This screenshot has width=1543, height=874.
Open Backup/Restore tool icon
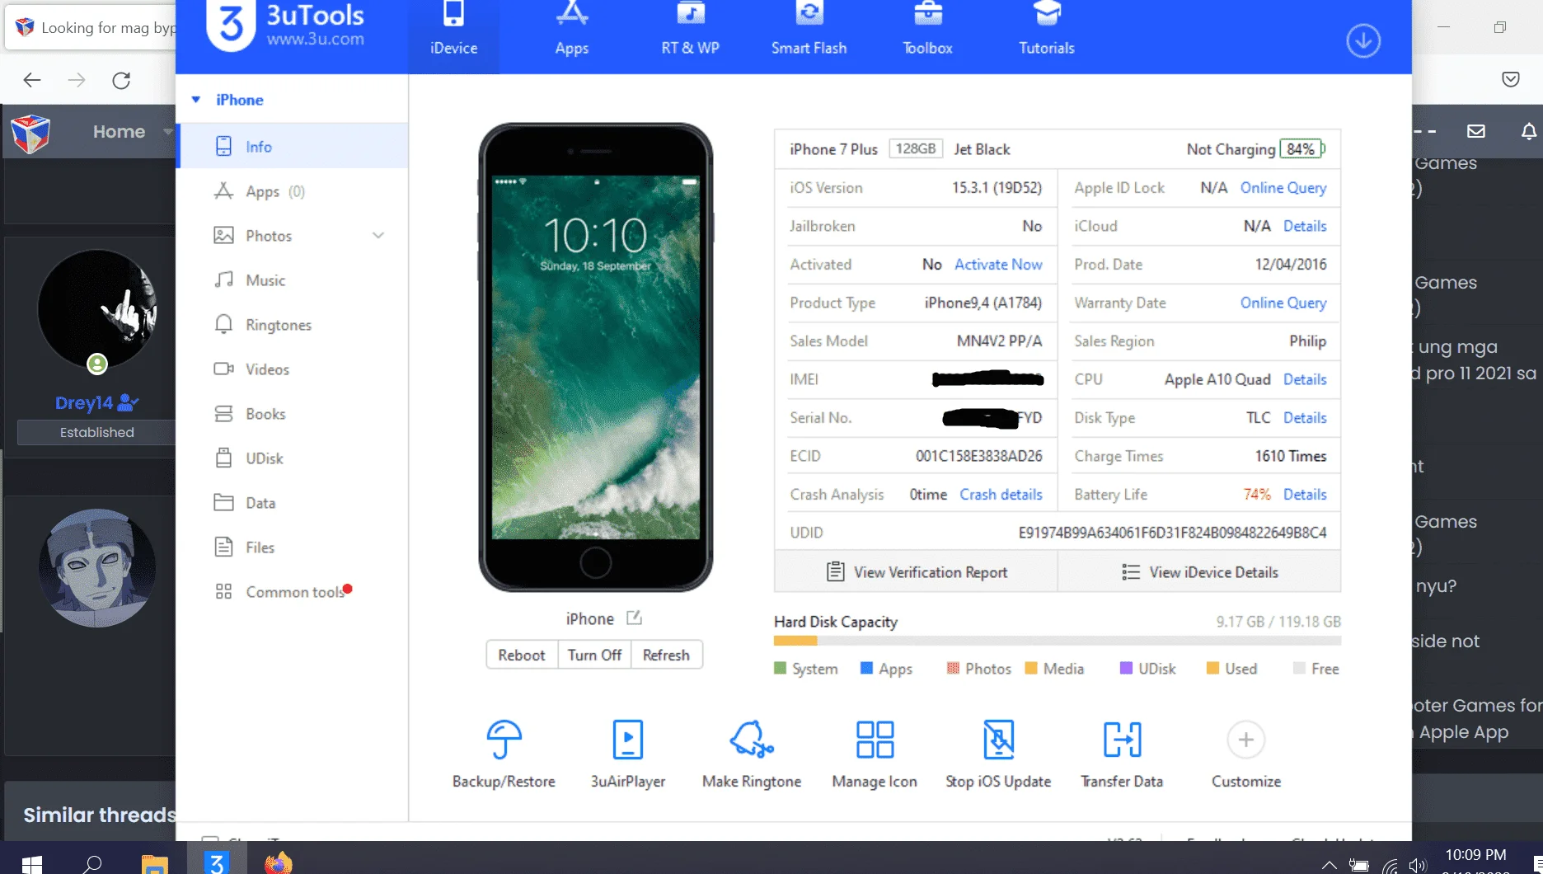[x=504, y=740]
